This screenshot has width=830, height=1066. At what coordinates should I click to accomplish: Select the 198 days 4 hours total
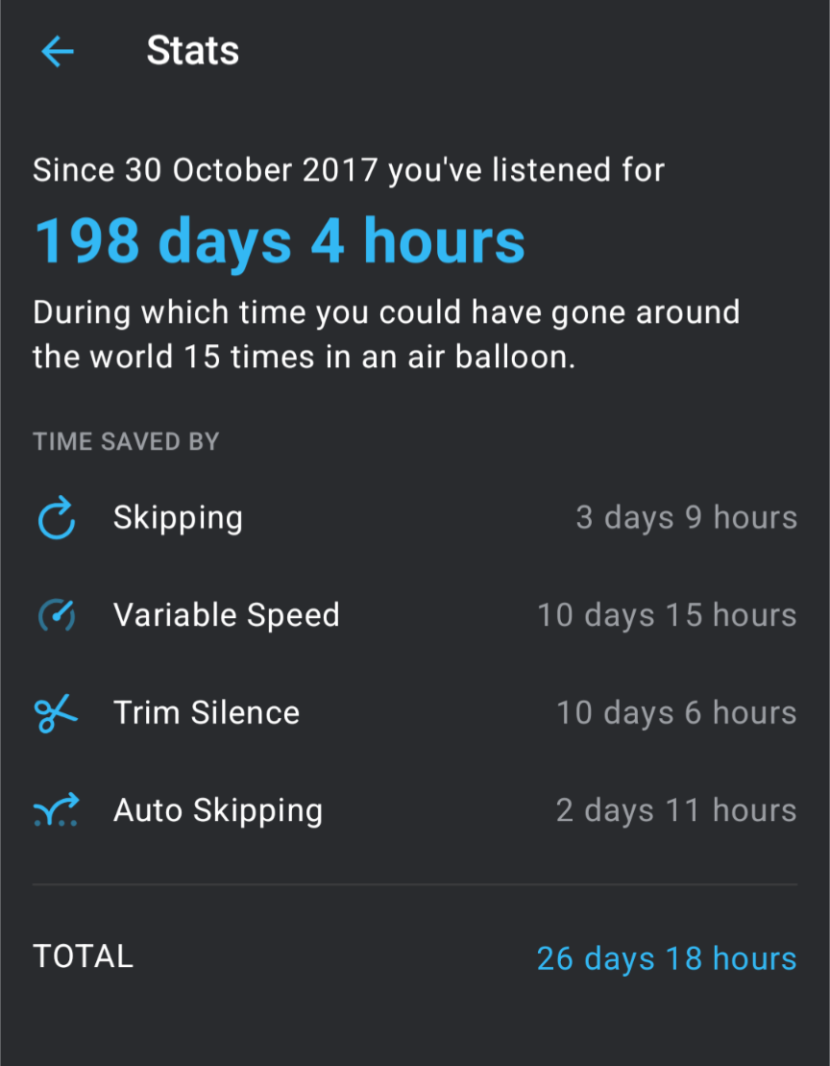pos(280,241)
